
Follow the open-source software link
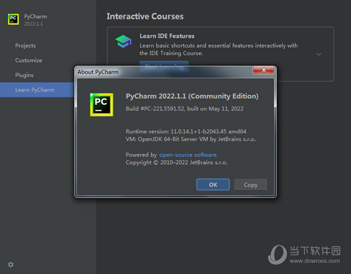(188, 155)
